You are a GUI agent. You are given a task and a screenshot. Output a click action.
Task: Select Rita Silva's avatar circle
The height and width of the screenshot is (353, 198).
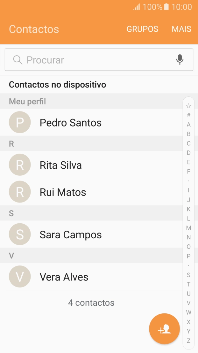[20, 165]
